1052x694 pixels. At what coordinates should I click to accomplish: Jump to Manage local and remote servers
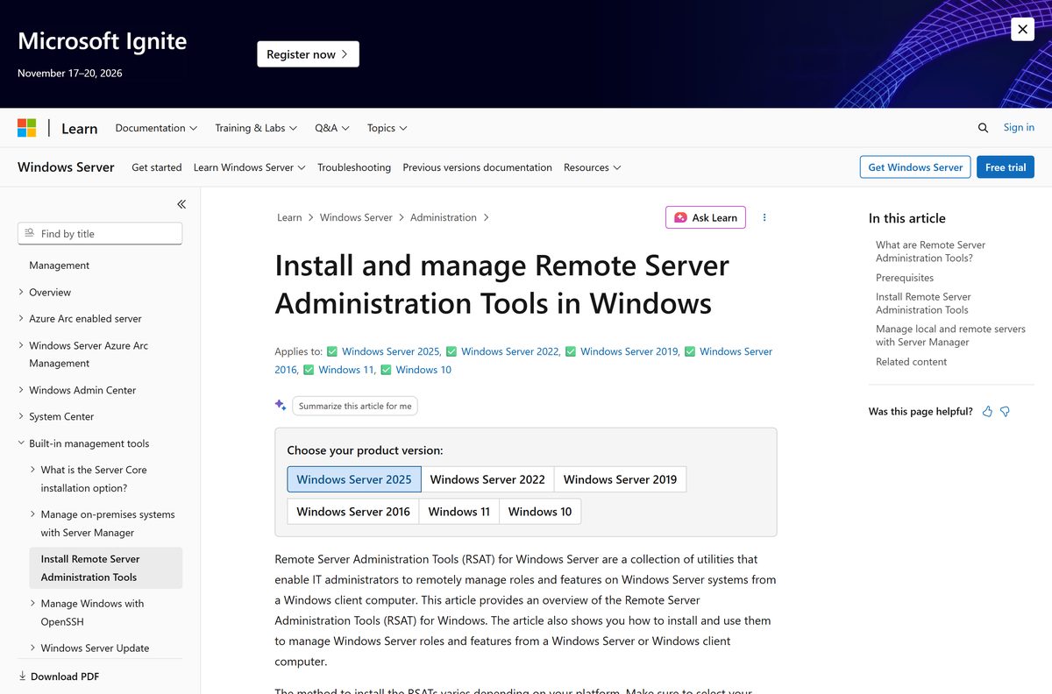pos(950,336)
